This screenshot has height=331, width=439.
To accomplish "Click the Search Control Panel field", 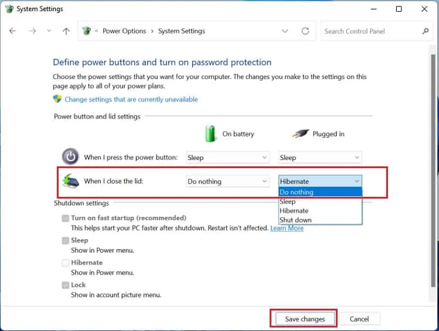I will point(369,32).
